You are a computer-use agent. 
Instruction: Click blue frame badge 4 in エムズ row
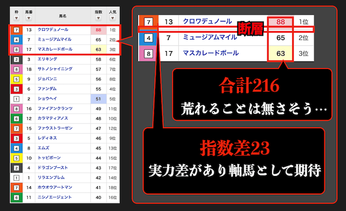click(x=16, y=148)
